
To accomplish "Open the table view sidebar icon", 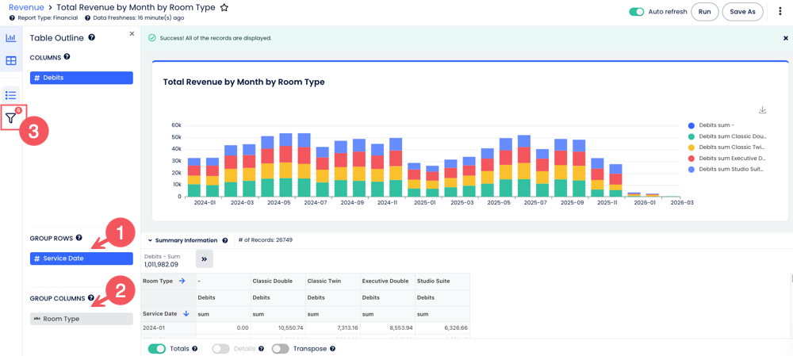I will pos(10,61).
